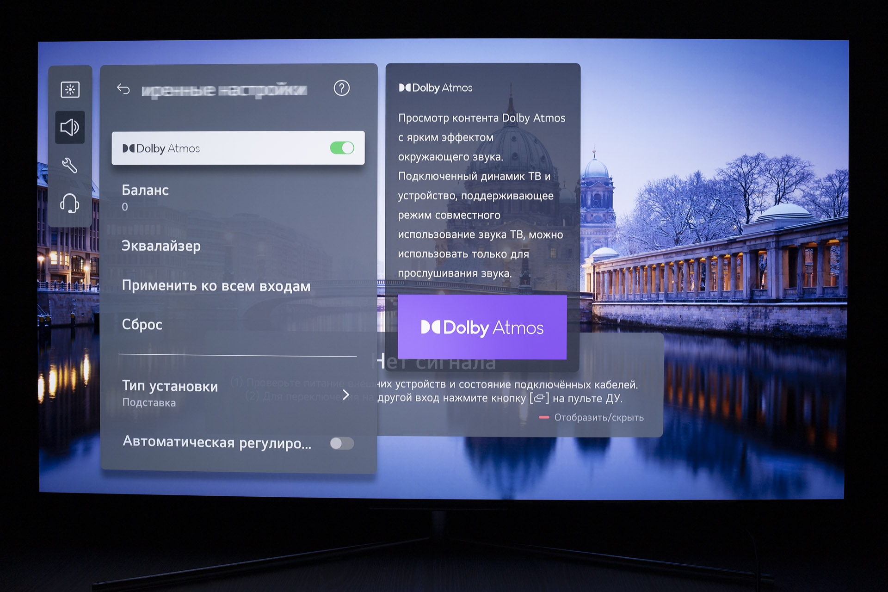Image resolution: width=888 pixels, height=592 pixels.
Task: Click the purple Dolby Atmos banner
Action: click(482, 327)
